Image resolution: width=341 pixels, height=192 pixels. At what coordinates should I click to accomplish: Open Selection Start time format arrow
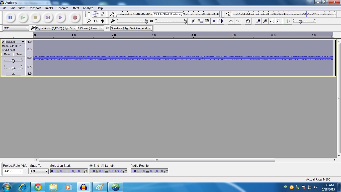86,171
